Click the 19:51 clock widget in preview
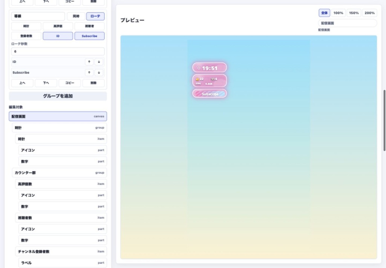 (210, 68)
